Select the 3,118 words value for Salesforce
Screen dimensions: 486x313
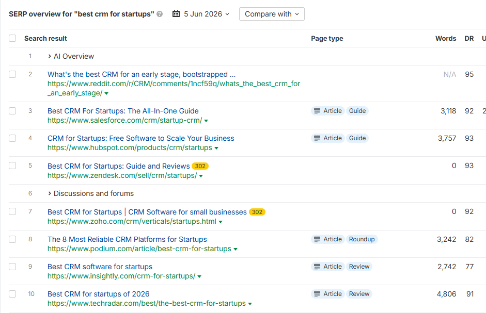click(448, 111)
